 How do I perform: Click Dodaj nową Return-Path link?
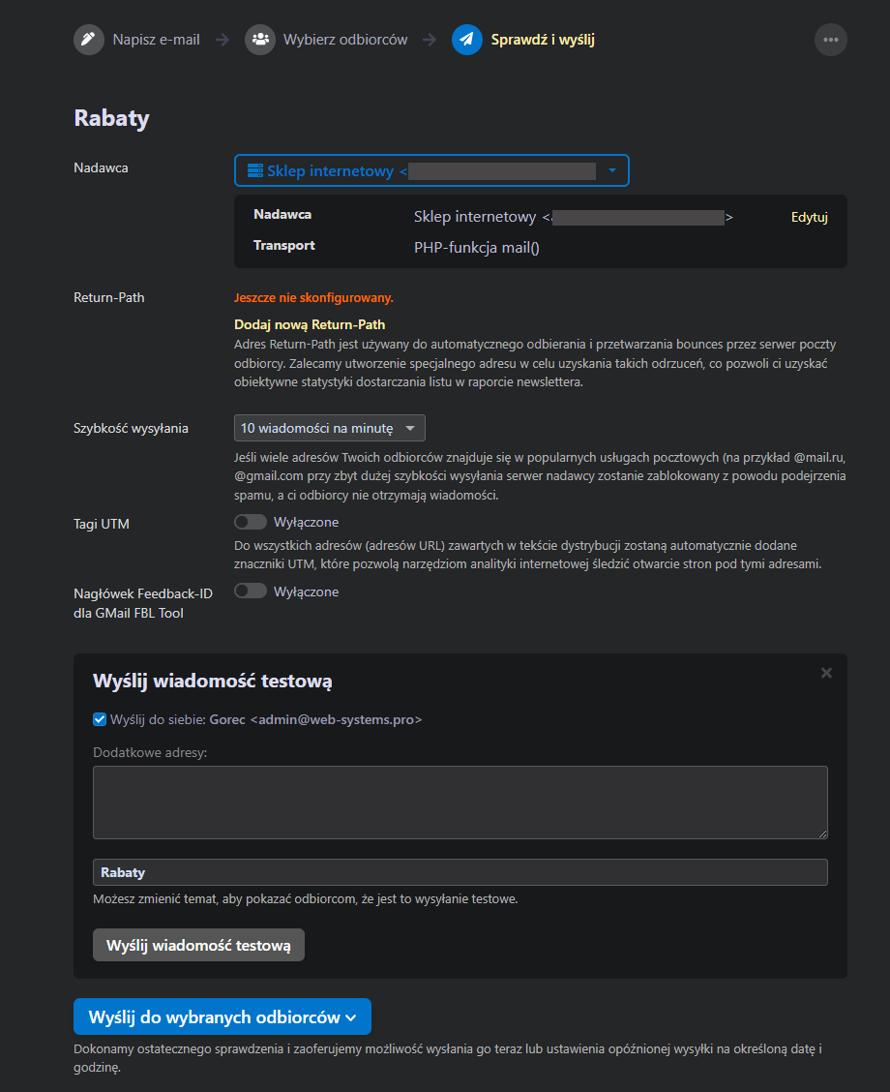[310, 324]
